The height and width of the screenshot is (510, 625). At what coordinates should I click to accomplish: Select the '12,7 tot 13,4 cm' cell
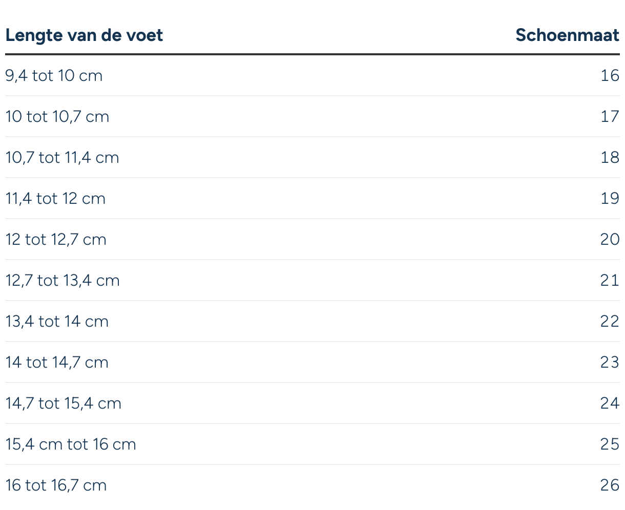tap(62, 281)
